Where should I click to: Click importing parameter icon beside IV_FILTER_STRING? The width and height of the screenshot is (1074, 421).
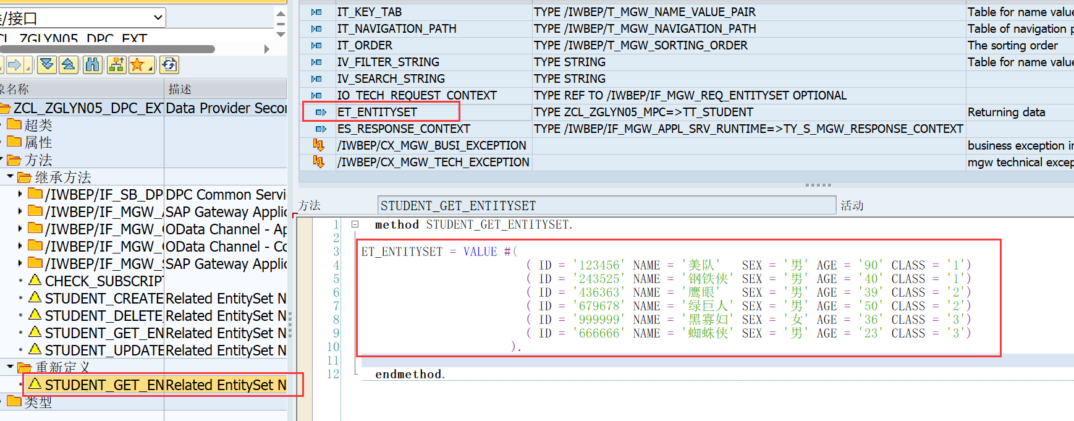pyautogui.click(x=316, y=62)
